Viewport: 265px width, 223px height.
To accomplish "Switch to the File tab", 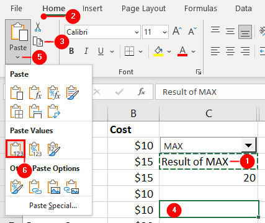I will click(x=16, y=9).
